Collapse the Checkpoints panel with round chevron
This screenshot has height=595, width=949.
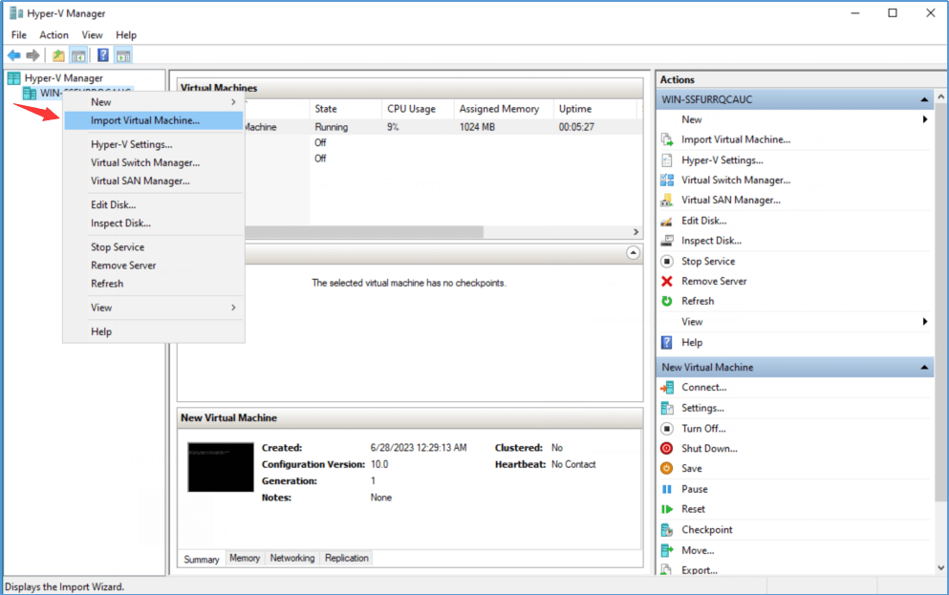[x=633, y=253]
